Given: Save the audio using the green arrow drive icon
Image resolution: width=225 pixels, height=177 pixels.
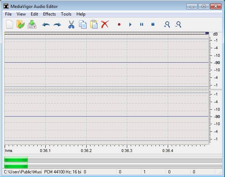Looking at the screenshot, I should pyautogui.click(x=32, y=25).
